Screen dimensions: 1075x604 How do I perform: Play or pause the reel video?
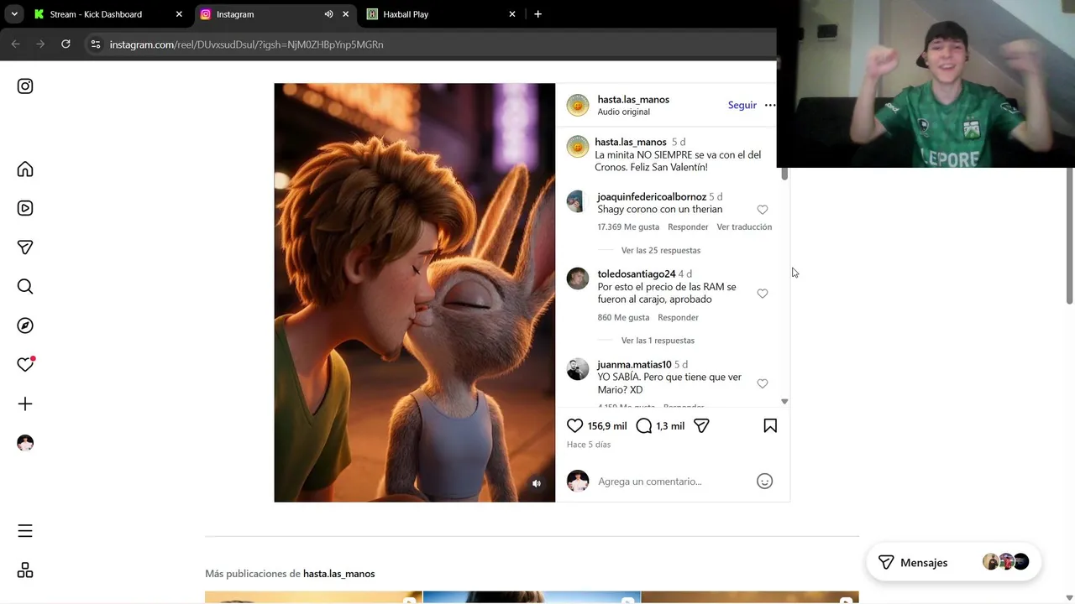coord(415,293)
